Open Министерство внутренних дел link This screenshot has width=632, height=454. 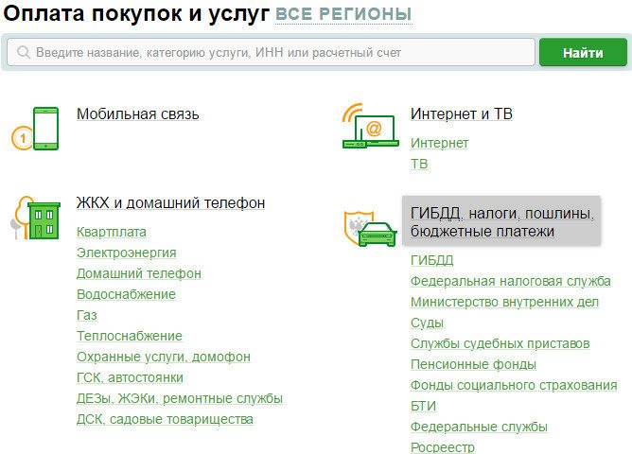(504, 302)
